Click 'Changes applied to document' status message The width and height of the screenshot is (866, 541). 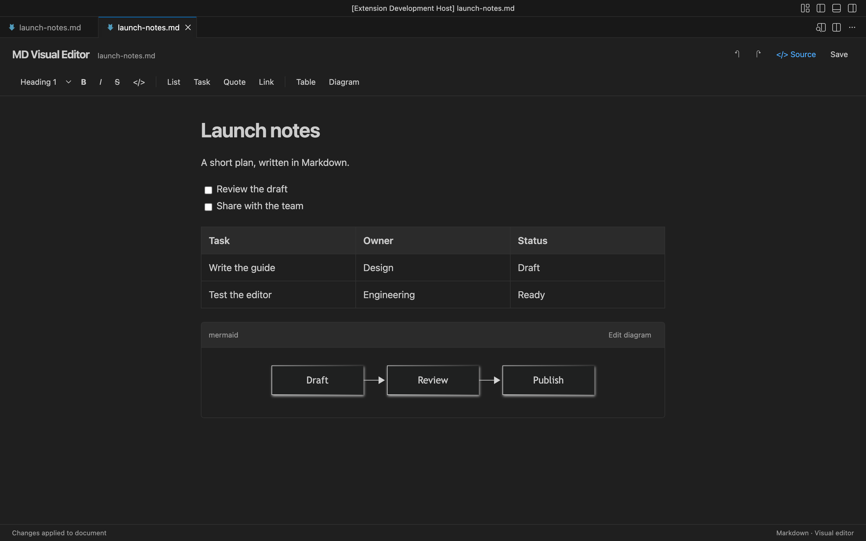point(59,533)
